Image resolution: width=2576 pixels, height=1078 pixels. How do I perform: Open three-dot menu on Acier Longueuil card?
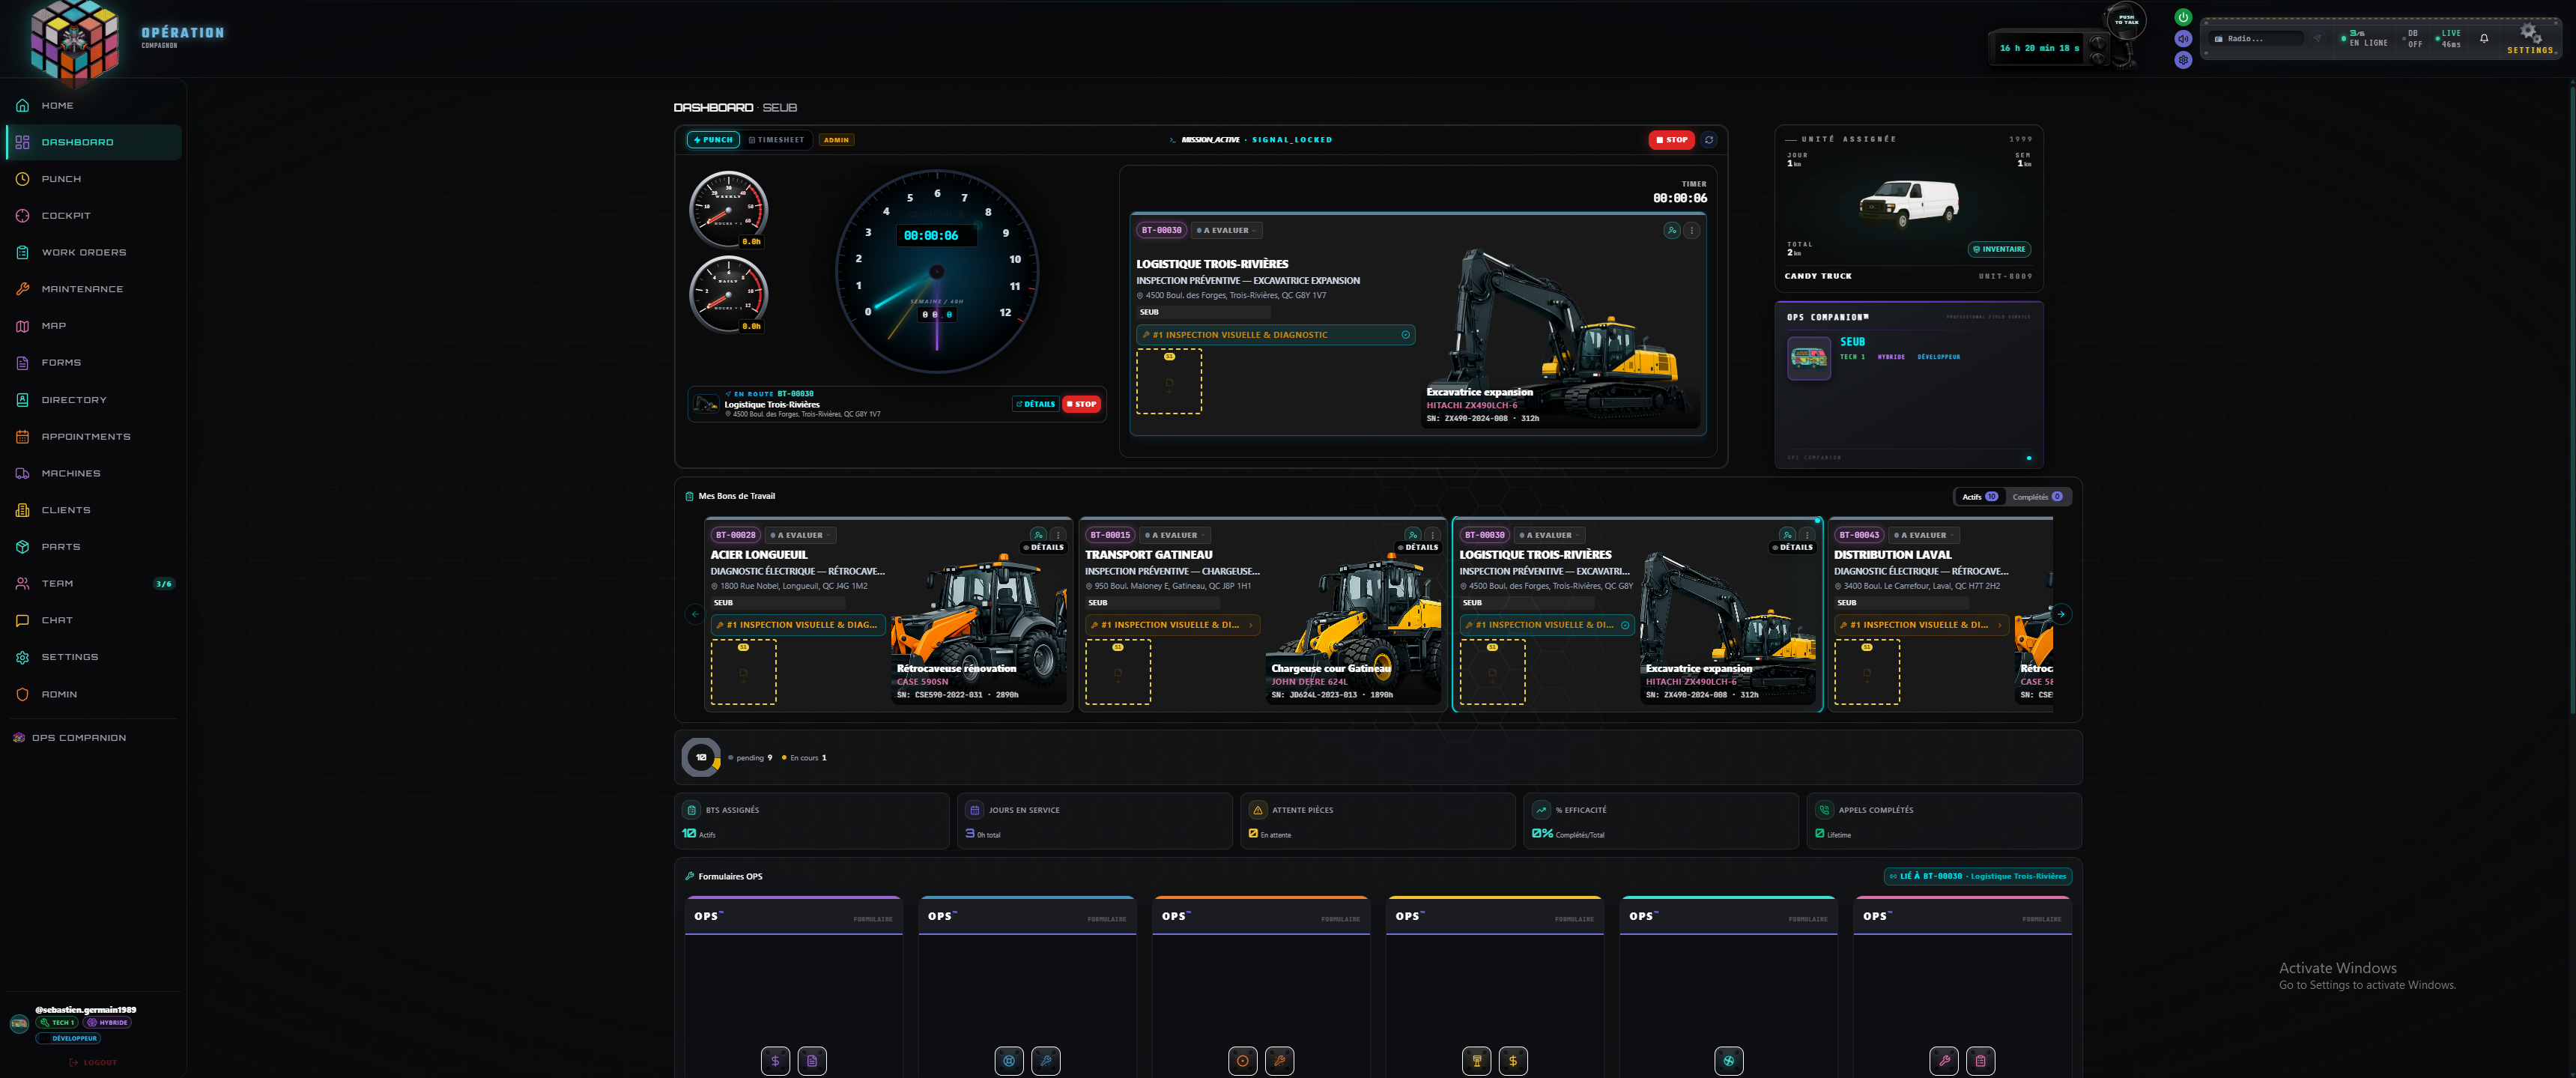[x=1058, y=535]
